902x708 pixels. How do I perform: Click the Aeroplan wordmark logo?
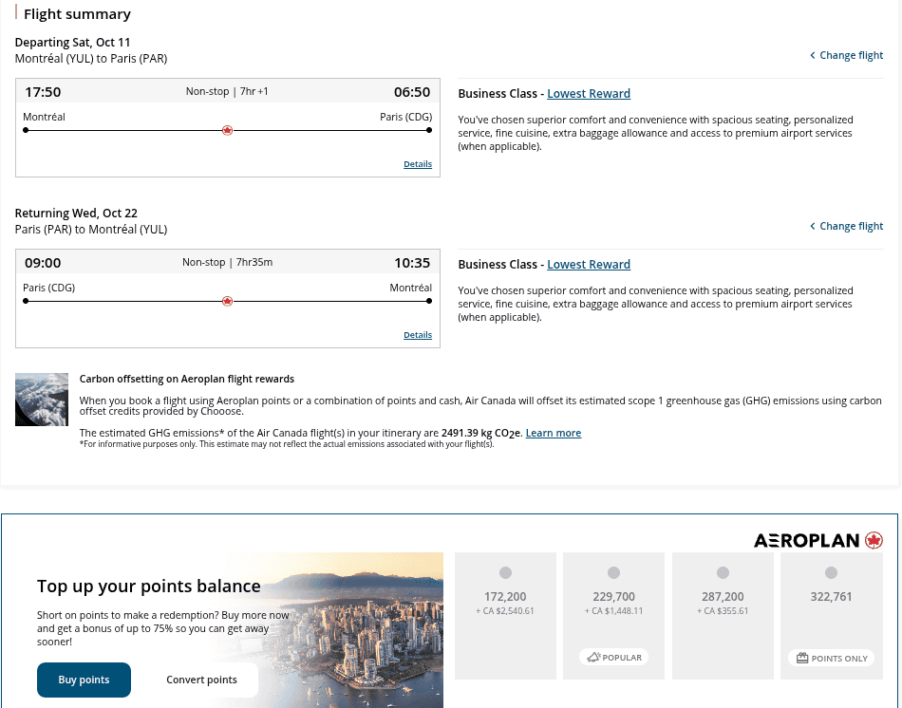pos(805,540)
